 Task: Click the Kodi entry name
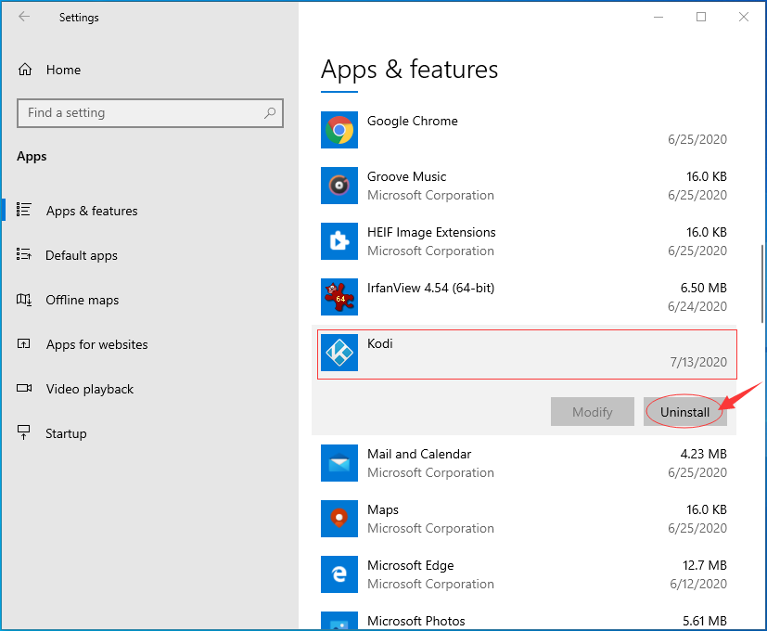[x=379, y=343]
